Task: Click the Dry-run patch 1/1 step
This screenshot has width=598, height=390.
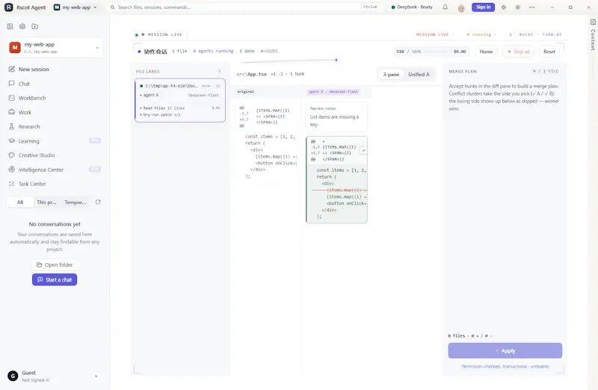Action: [160, 115]
